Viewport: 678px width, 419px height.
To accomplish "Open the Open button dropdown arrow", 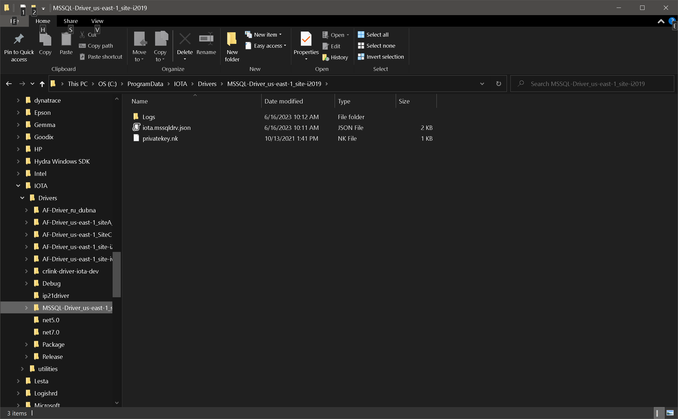I will (x=348, y=35).
